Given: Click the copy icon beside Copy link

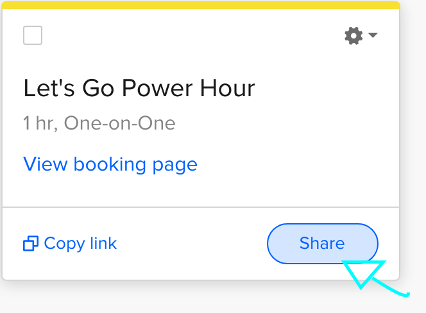Looking at the screenshot, I should (x=30, y=244).
